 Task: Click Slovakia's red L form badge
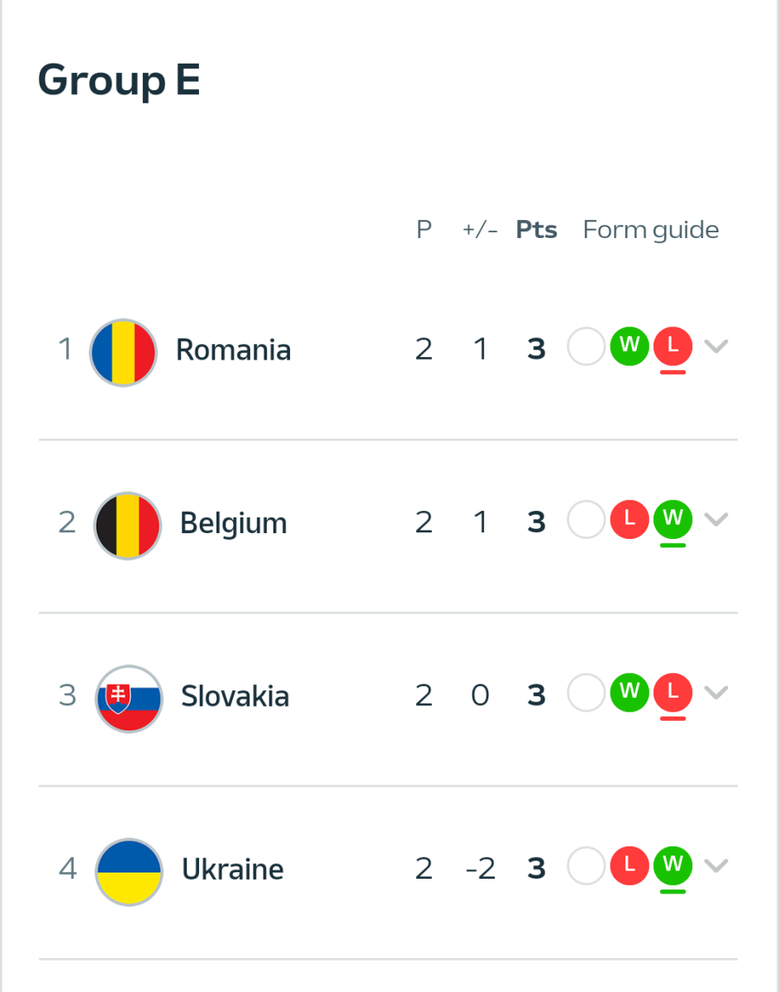[x=672, y=693]
